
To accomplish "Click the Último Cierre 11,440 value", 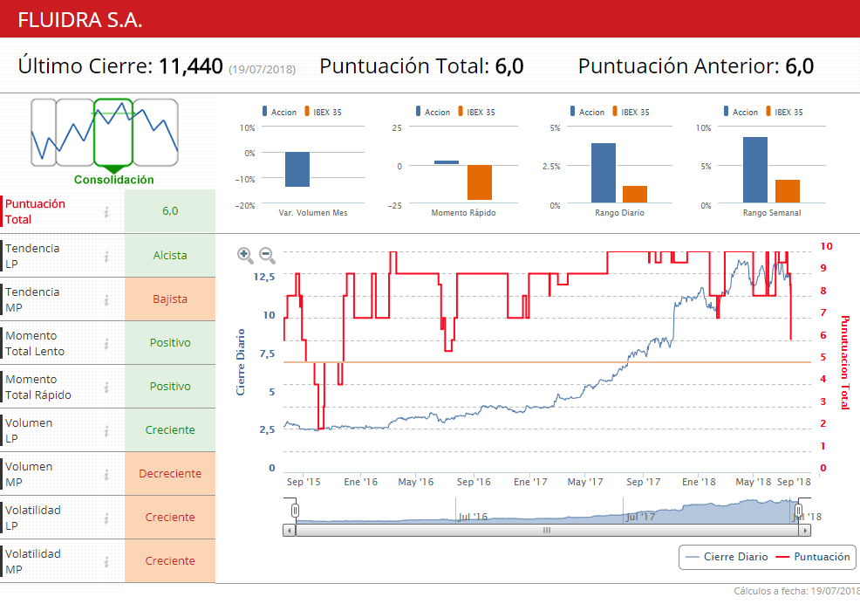I will (x=191, y=66).
